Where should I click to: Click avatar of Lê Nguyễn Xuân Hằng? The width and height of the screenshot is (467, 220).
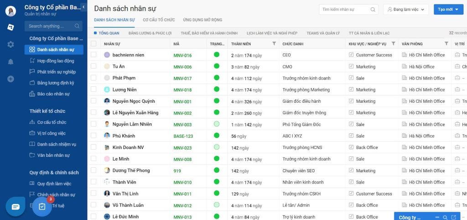107,113
